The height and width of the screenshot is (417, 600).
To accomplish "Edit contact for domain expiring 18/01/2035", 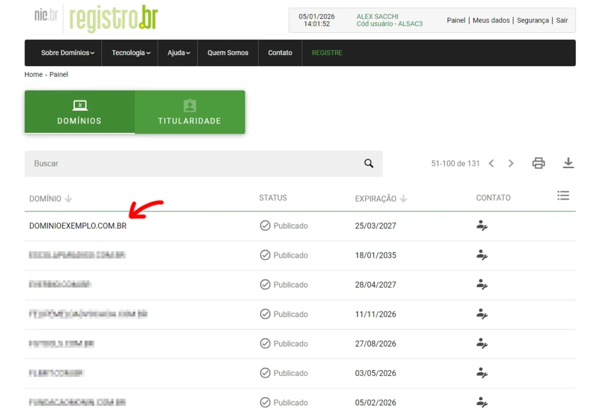I will [x=482, y=255].
